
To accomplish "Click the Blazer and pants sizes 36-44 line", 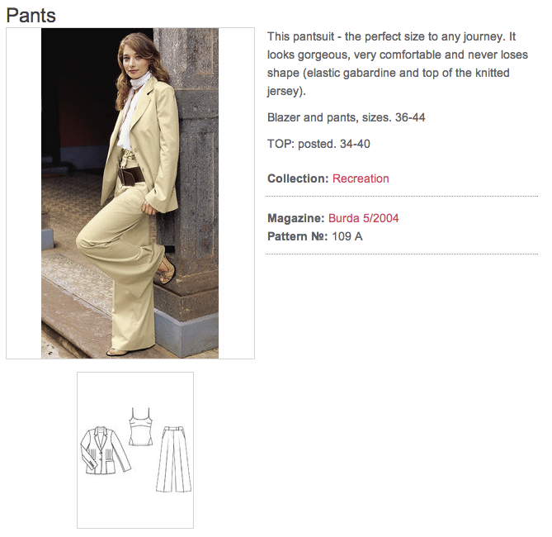I will pyautogui.click(x=346, y=117).
